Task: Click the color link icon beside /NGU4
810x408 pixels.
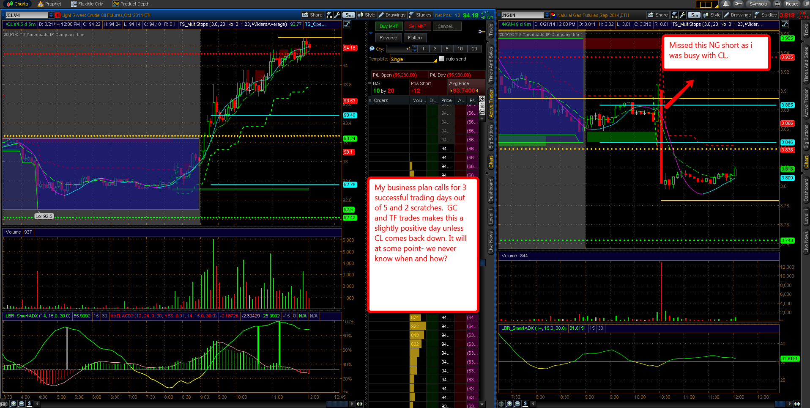Action: [x=553, y=15]
